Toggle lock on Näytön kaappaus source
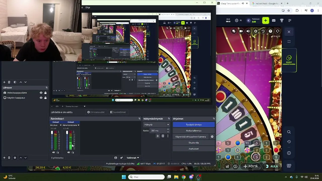Viewport: 322px width, 181px height. [45, 98]
